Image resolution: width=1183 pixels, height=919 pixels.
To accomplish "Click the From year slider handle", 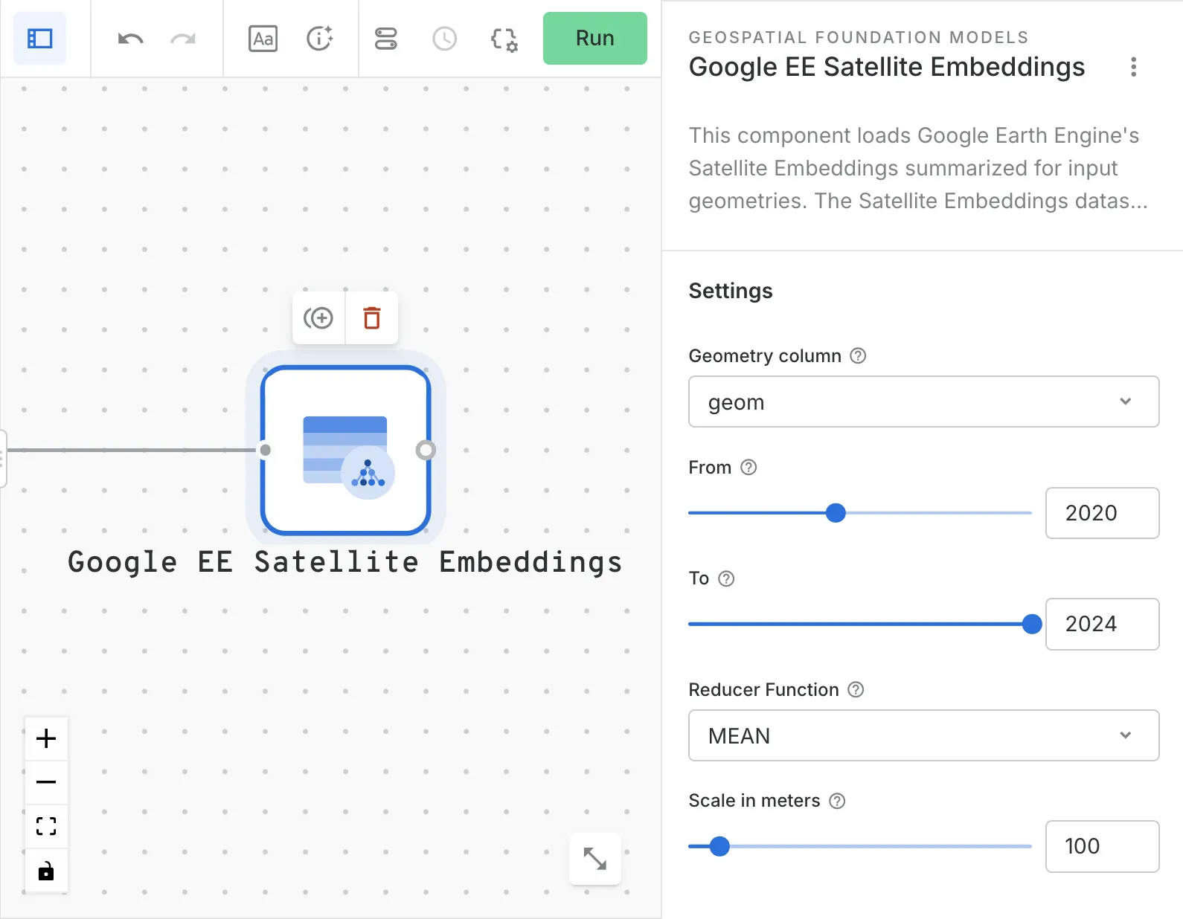I will 836,513.
